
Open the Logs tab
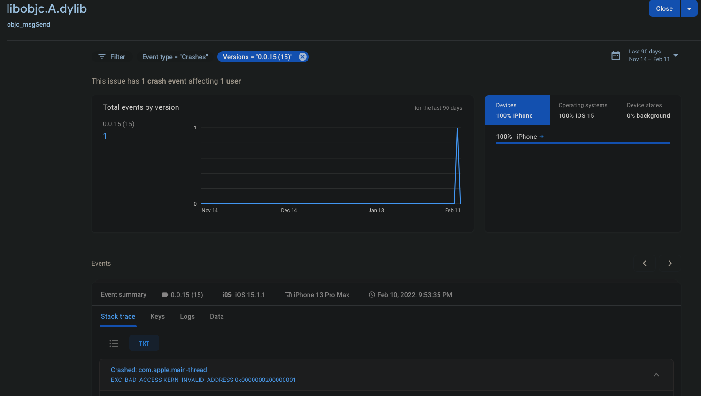[187, 316]
